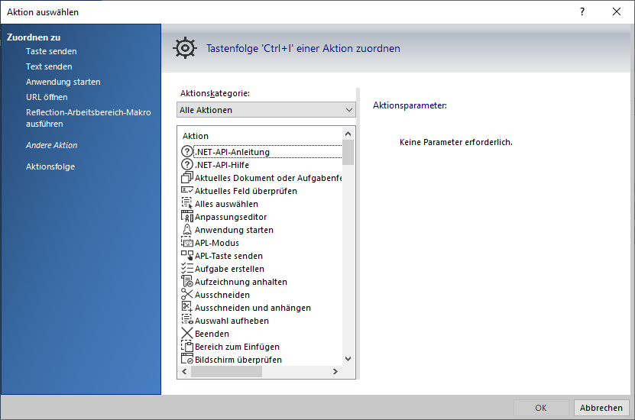Click the APL-Modus keyboard icon
The height and width of the screenshot is (420, 635).
coord(186,242)
